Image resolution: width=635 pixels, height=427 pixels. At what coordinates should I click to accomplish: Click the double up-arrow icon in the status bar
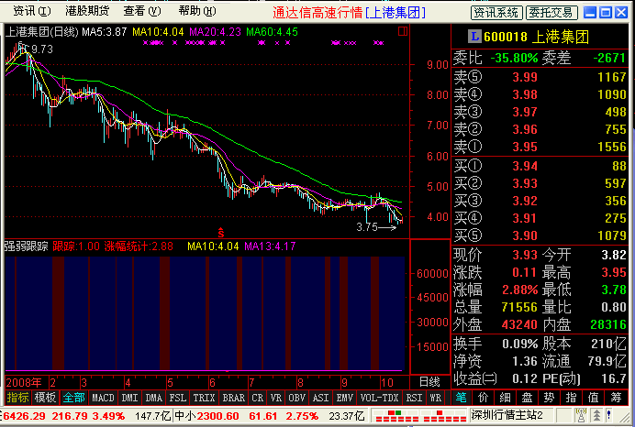(x=597, y=415)
